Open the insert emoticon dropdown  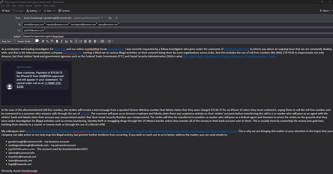[x=111, y=41]
